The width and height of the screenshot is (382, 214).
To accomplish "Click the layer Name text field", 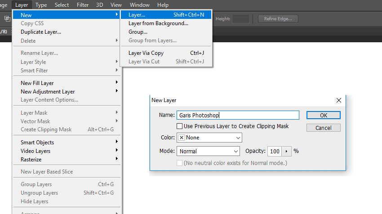I will (x=238, y=115).
